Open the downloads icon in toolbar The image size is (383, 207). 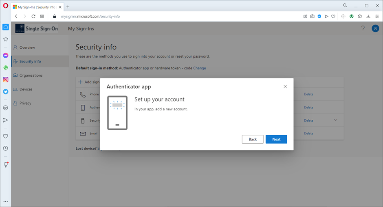click(368, 16)
